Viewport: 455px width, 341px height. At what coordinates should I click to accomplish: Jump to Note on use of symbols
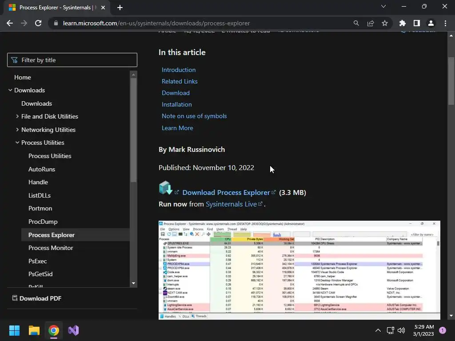tap(194, 116)
